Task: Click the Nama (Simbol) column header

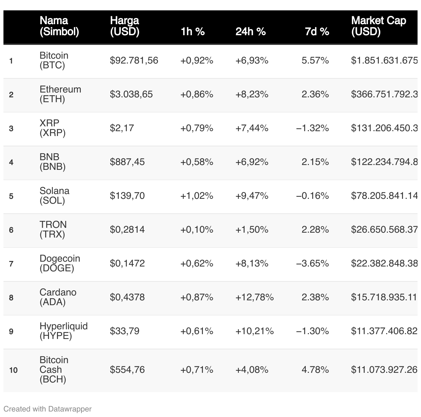Action: point(59,26)
